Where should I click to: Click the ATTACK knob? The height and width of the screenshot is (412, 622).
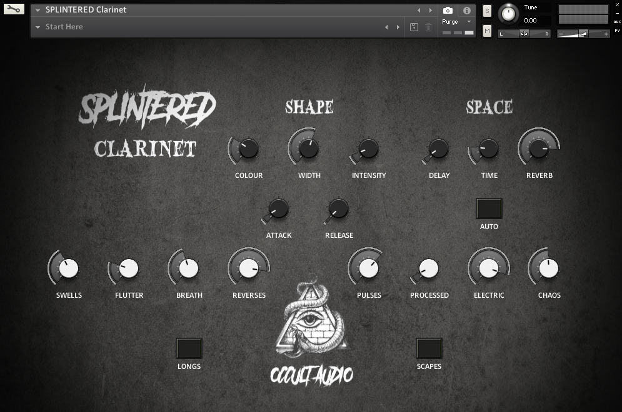(x=278, y=208)
